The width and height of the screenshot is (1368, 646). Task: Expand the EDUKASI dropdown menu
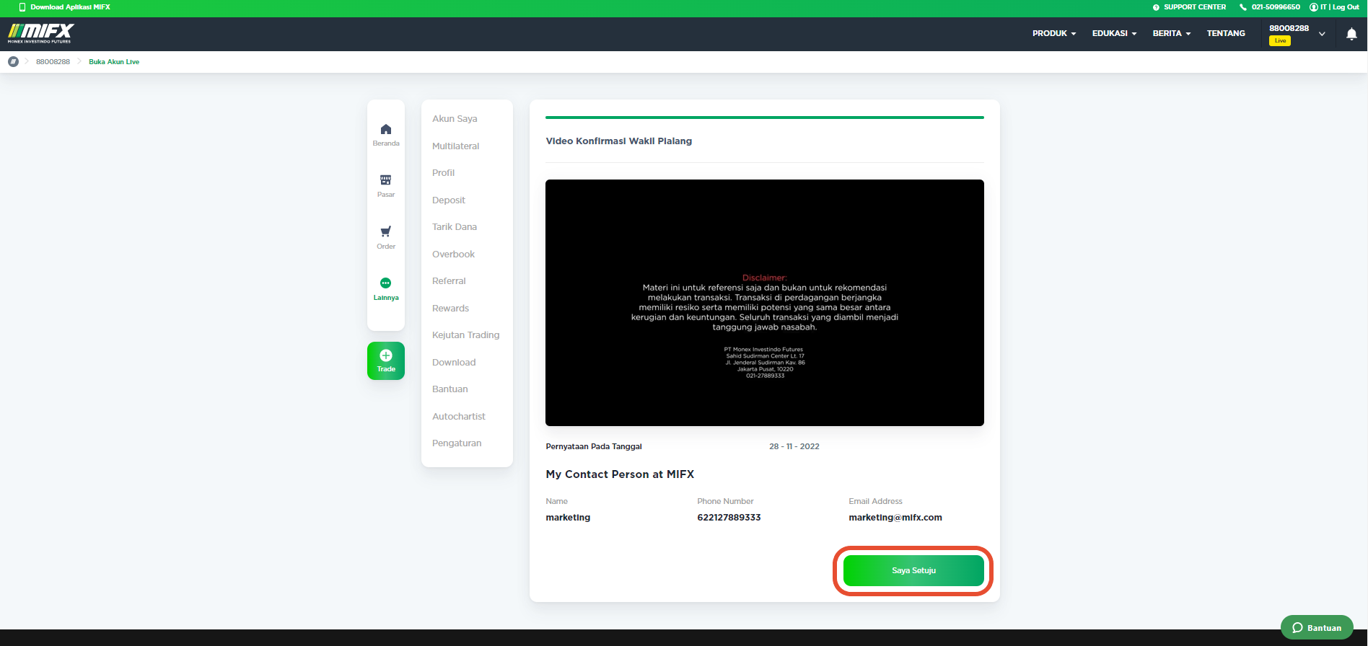click(1114, 34)
